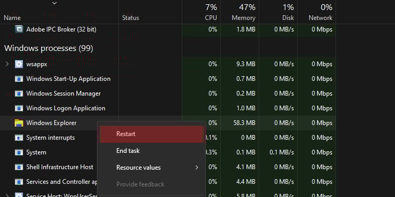Image resolution: width=395 pixels, height=197 pixels.
Task: Click the 58.3 MB memory value
Action: tap(244, 123)
